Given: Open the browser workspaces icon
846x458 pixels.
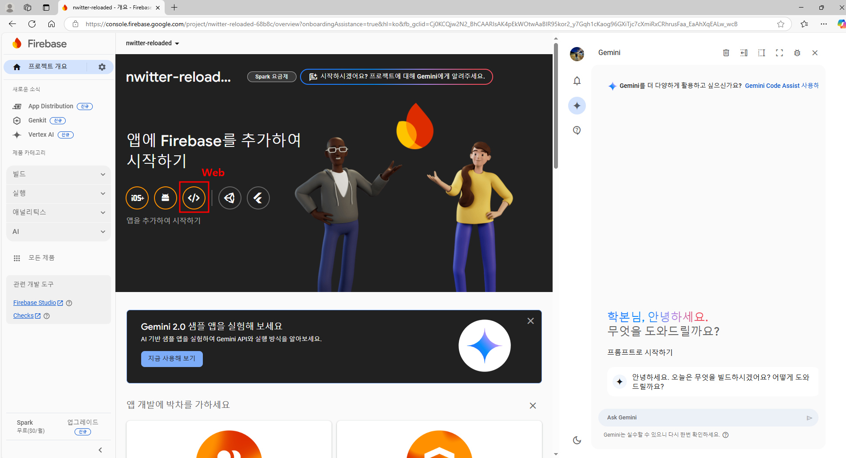Looking at the screenshot, I should (28, 8).
